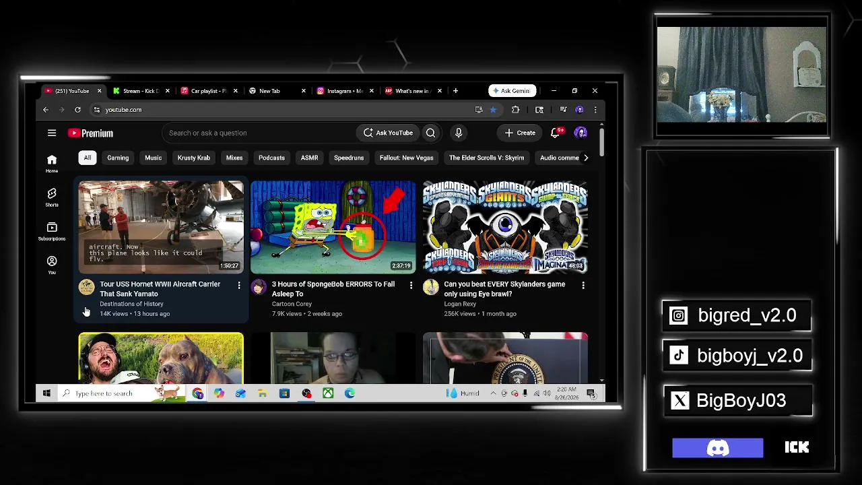The height and width of the screenshot is (485, 862).
Task: Launch Xbox app from taskbar
Action: click(x=328, y=393)
